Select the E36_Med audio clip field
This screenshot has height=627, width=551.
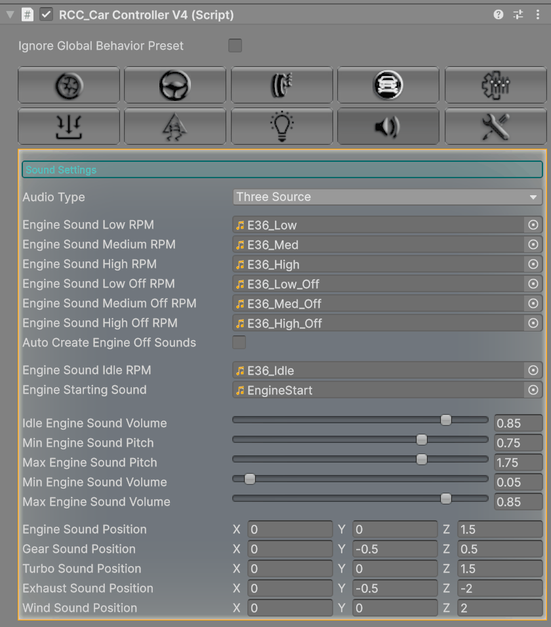point(378,244)
